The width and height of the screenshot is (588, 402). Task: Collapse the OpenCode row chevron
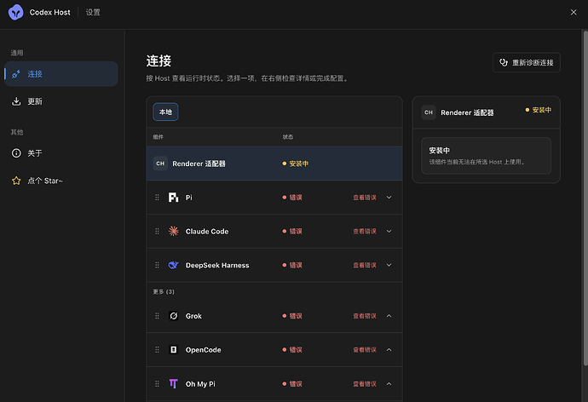tap(389, 350)
